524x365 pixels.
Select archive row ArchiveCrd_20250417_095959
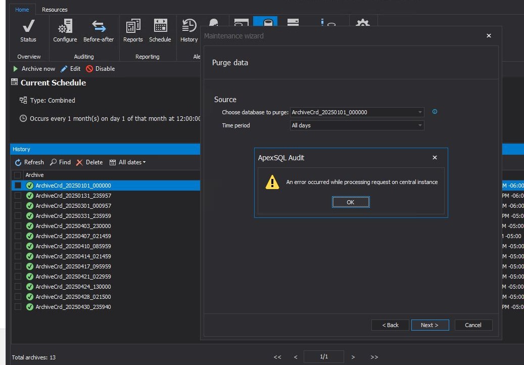pyautogui.click(x=106, y=266)
